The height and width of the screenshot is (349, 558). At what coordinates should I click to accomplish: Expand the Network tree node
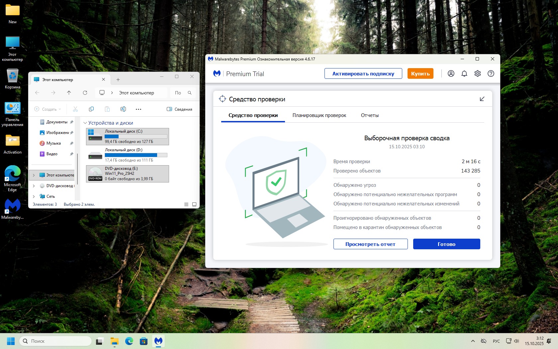click(34, 196)
